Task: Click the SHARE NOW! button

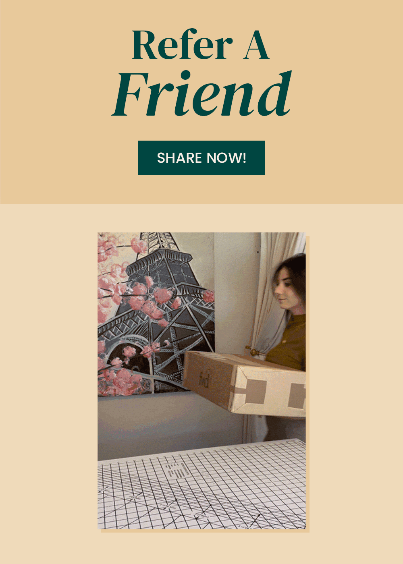Action: 201,158
